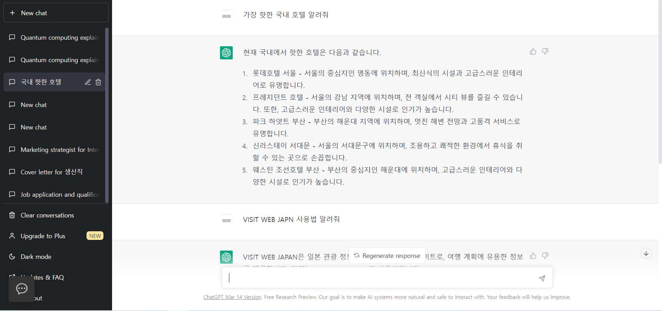
Task: Click the prompt text 가장 핫한 국내 호텔 알려줘
Action: tap(286, 15)
